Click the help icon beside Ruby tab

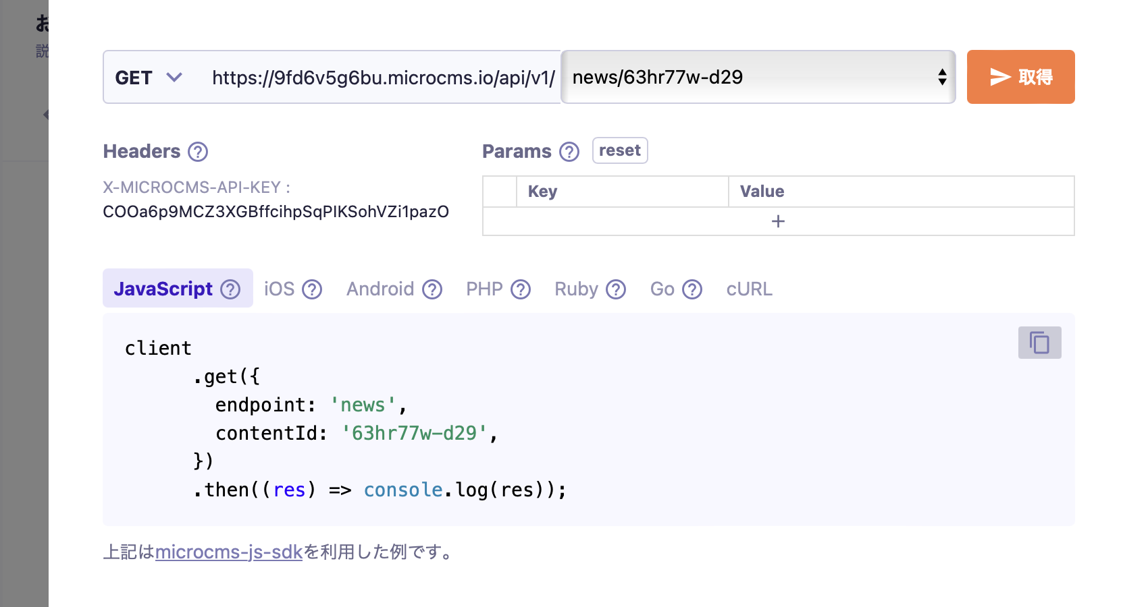(x=616, y=289)
